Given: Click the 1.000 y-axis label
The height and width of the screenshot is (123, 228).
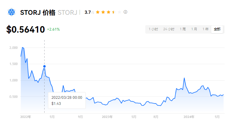Looking at the screenshot, I should pyautogui.click(x=14, y=80).
